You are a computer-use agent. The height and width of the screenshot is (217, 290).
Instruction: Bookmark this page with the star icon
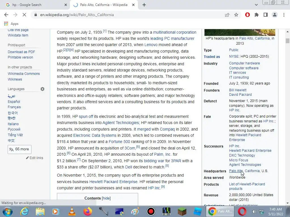click(236, 15)
